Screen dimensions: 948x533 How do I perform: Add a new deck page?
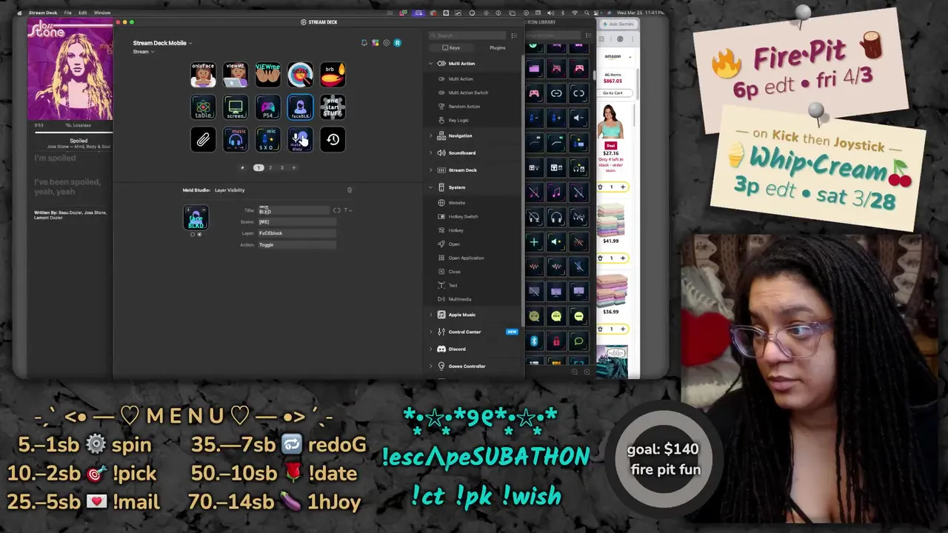[x=293, y=168]
